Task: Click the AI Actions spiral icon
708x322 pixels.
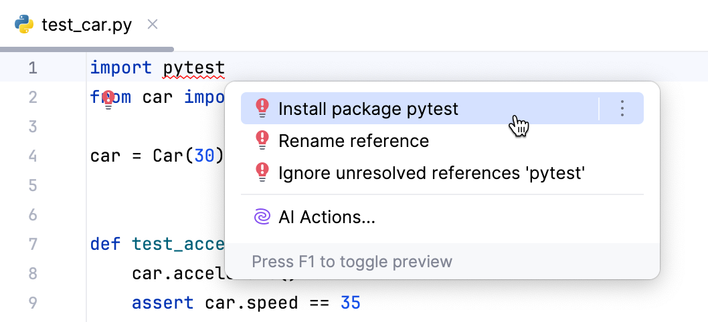Action: (x=262, y=216)
